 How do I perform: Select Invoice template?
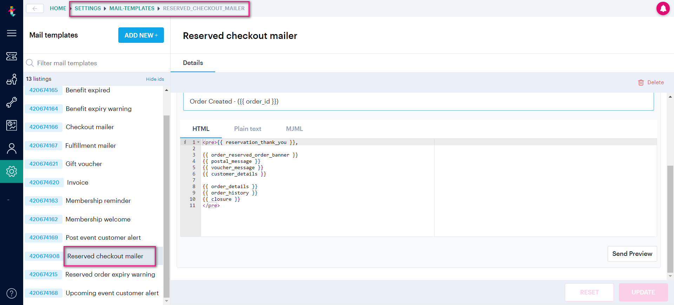point(78,183)
